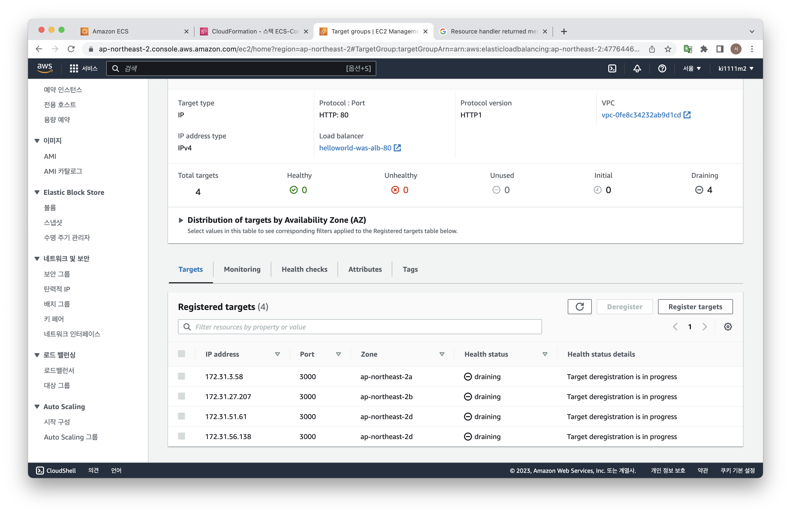
Task: Open the AWS support help icon
Action: point(662,68)
